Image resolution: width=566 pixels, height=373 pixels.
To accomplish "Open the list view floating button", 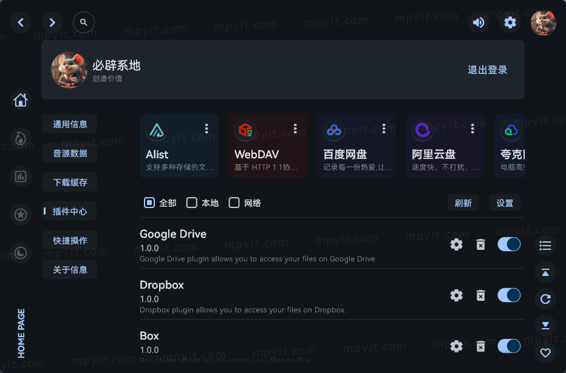I will point(545,246).
